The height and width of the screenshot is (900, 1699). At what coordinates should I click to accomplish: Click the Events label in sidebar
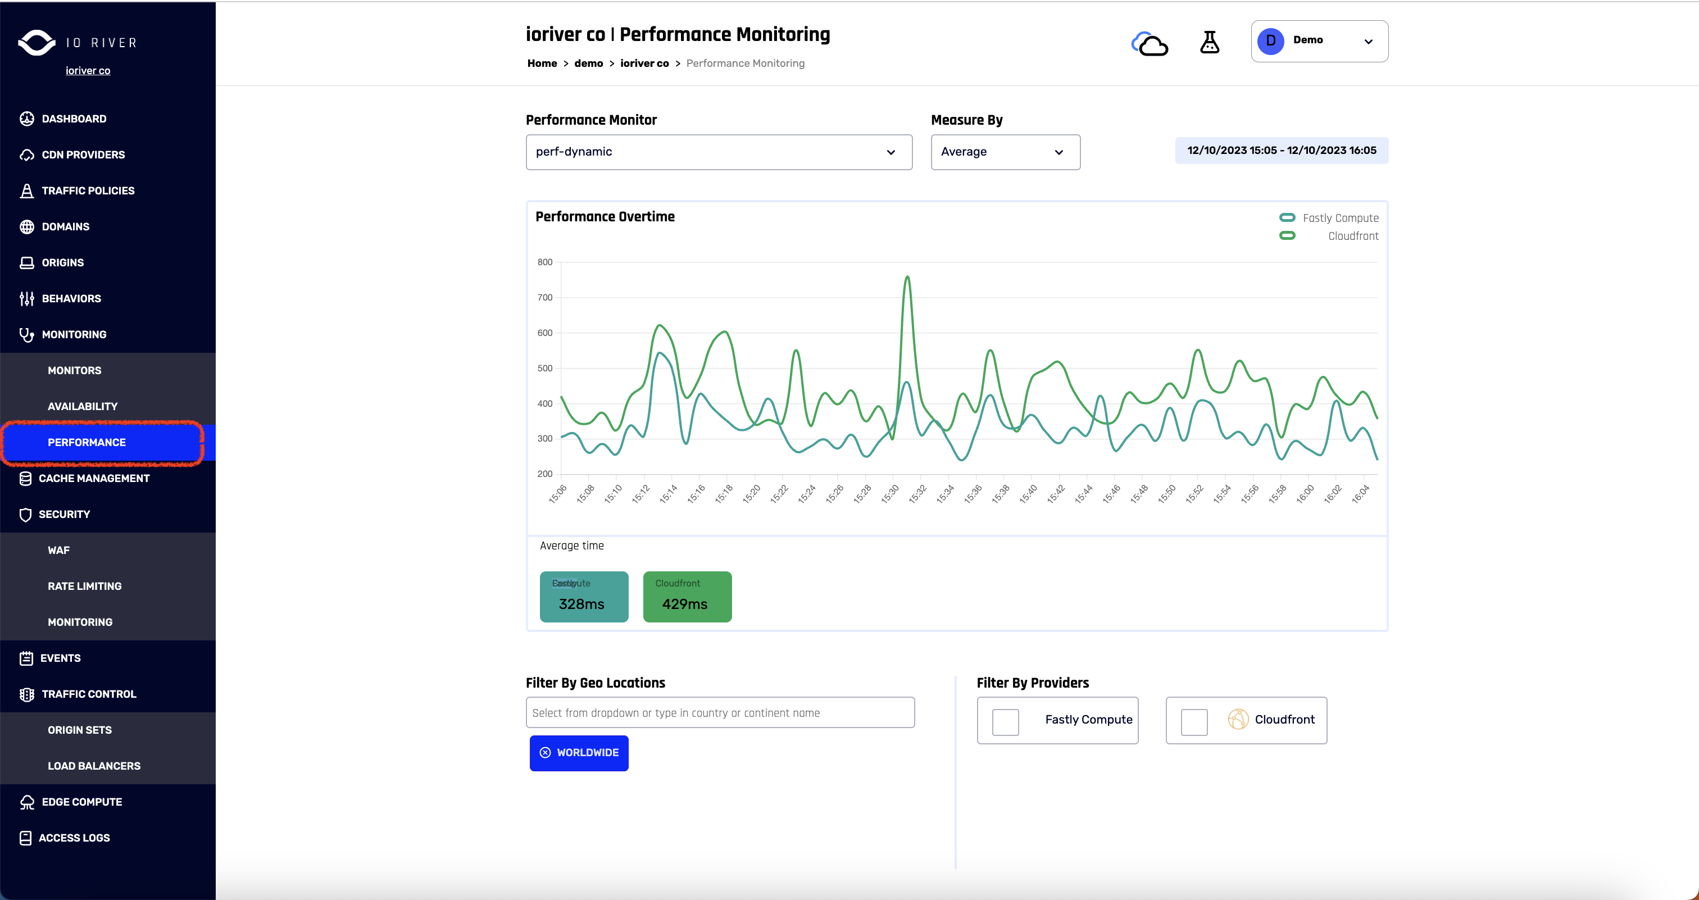(x=60, y=658)
